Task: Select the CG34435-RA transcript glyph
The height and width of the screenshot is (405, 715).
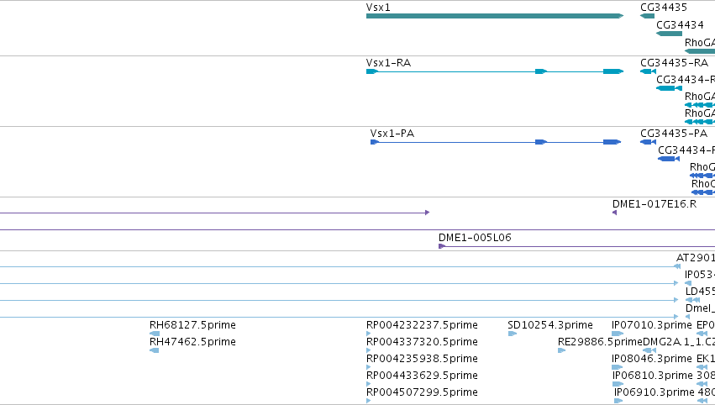Action: [648, 71]
